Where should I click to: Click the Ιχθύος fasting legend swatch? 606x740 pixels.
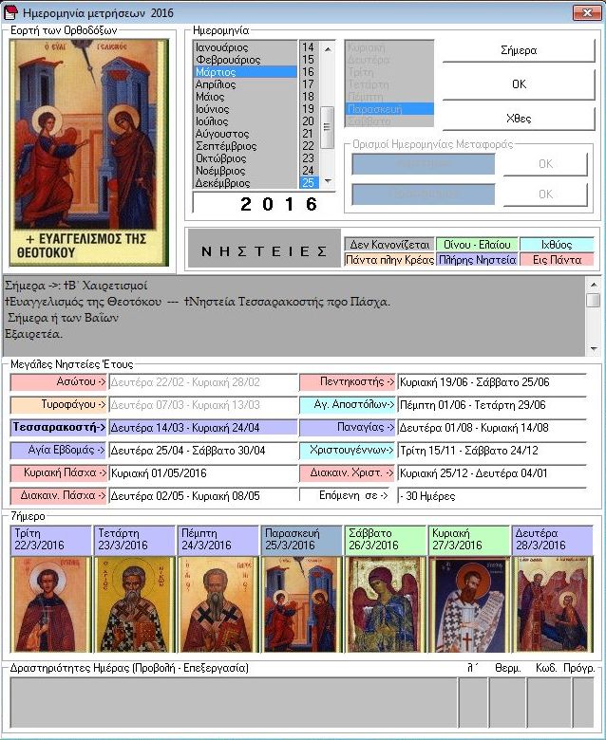coord(557,245)
